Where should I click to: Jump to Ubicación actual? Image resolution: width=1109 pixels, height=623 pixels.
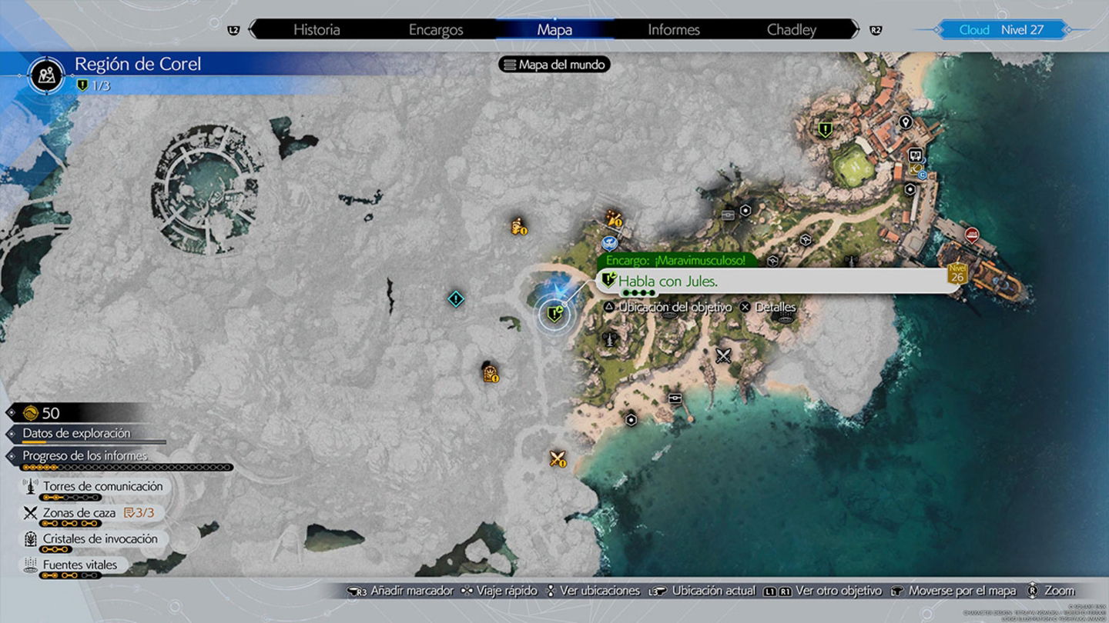click(702, 591)
